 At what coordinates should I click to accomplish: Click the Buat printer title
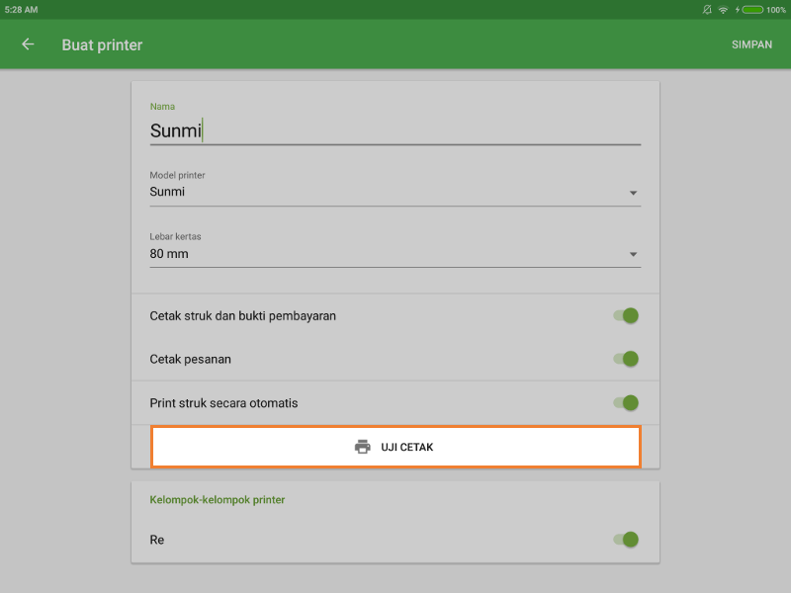point(102,44)
